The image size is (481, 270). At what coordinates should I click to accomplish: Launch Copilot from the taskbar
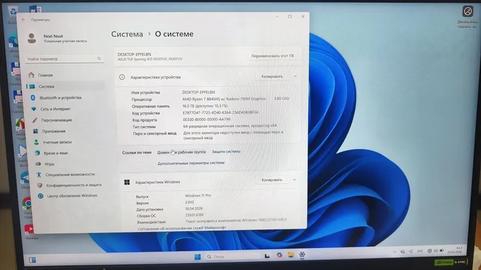click(279, 255)
